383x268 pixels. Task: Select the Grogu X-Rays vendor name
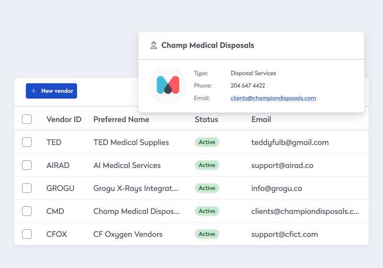[x=135, y=188]
